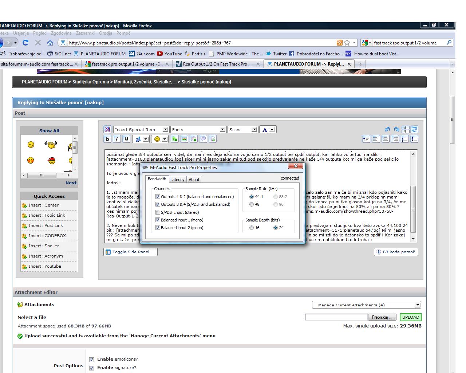Open the Insert Special Item dropdown

tap(141, 130)
